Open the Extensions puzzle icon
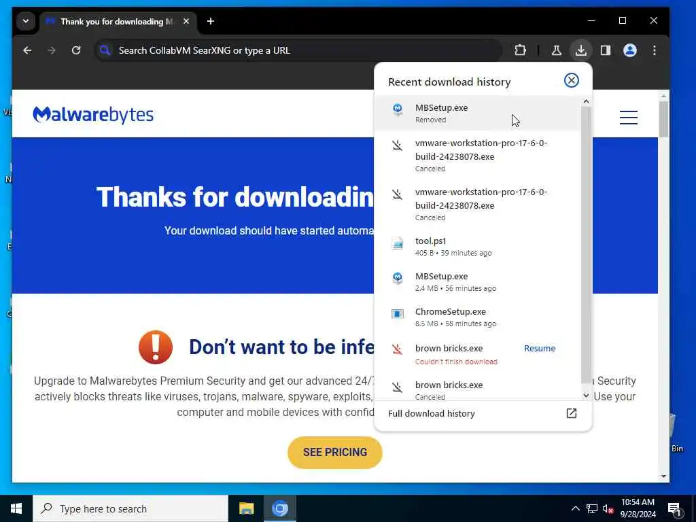The width and height of the screenshot is (696, 522). click(520, 50)
